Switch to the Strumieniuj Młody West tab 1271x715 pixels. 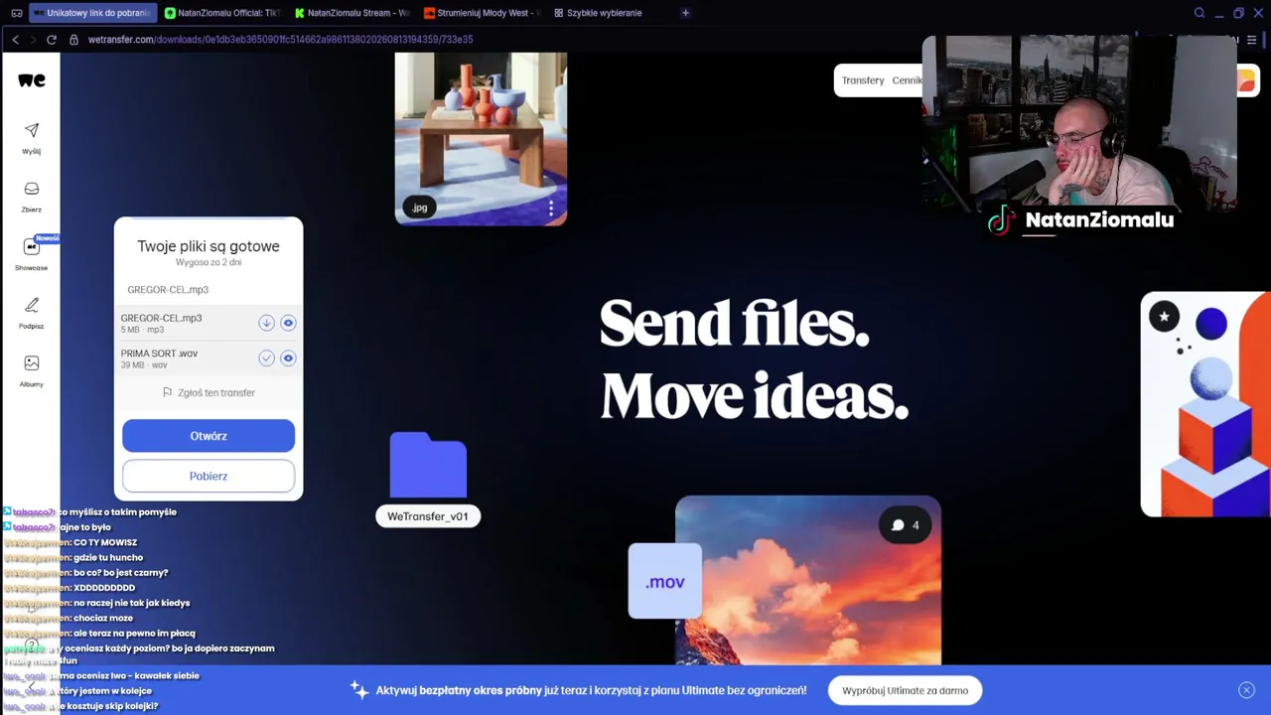(x=483, y=13)
